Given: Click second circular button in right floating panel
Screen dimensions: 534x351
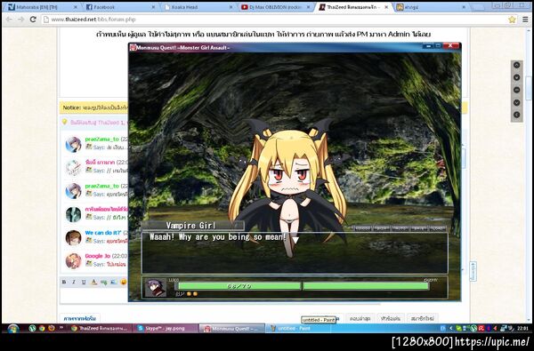Looking at the screenshot, I should tap(516, 77).
